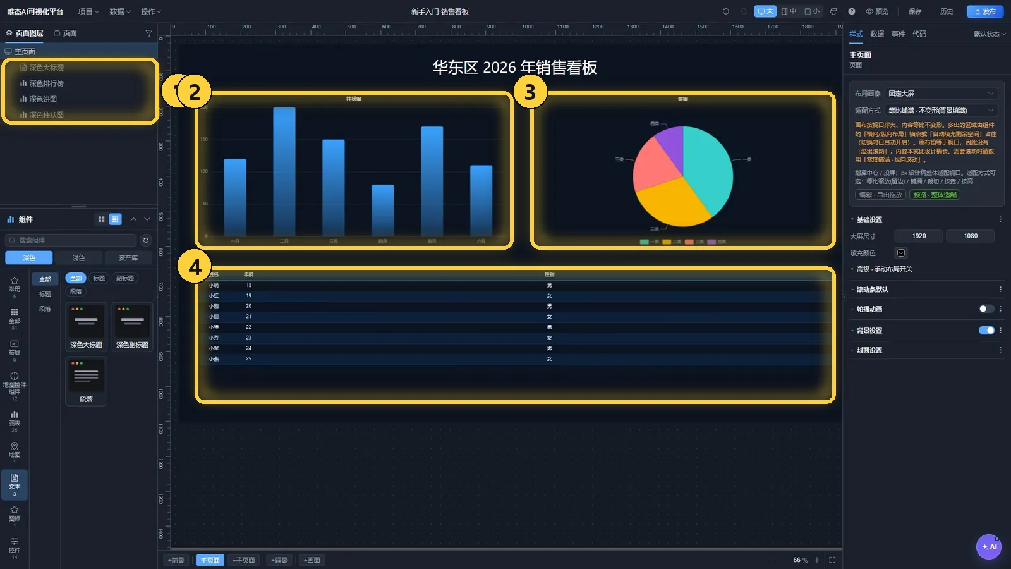Expand the 滚动条默认 section

point(872,290)
